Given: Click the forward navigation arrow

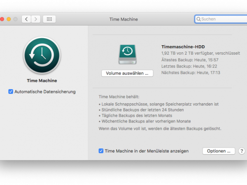Looking at the screenshot, I should 36,19.
